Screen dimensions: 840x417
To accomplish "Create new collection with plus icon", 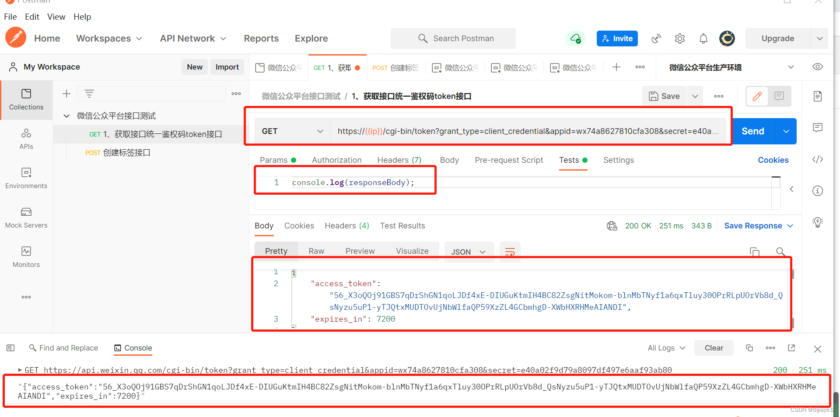I will click(x=66, y=94).
